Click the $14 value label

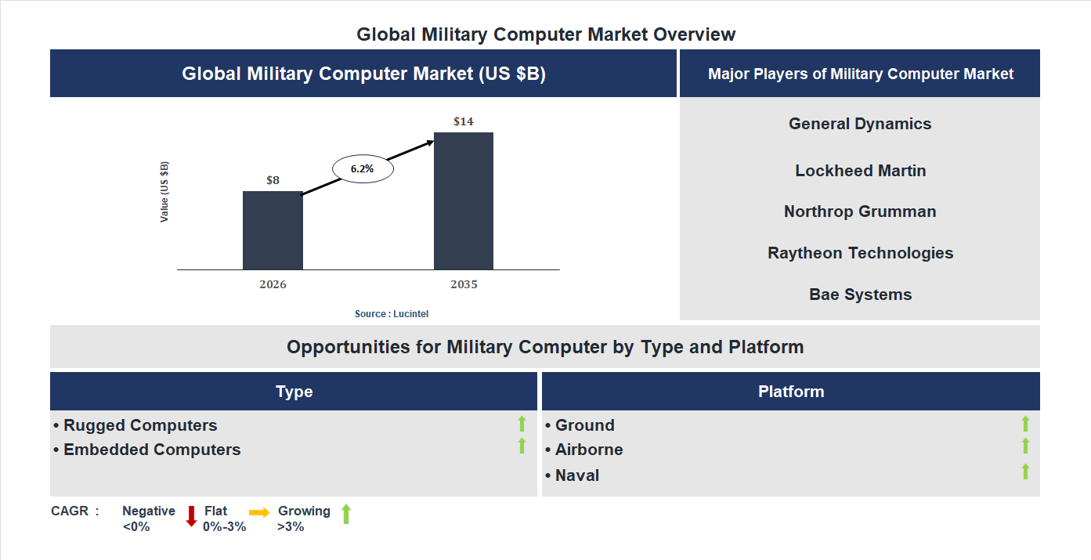[464, 121]
